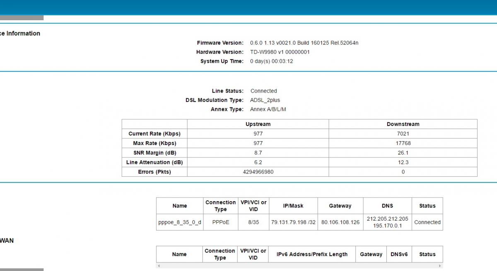Click the Connected status in the WAN table
Image resolution: width=497 pixels, height=271 pixels.
(427, 222)
